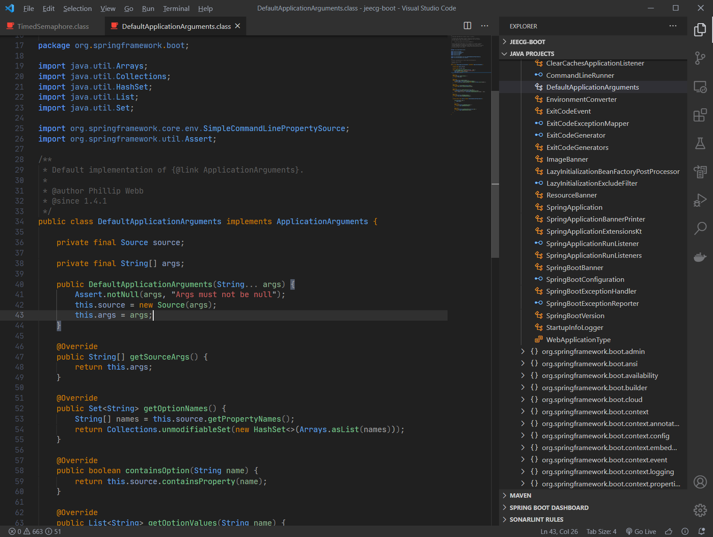Open the Search view
This screenshot has height=537, width=713.
[x=700, y=228]
